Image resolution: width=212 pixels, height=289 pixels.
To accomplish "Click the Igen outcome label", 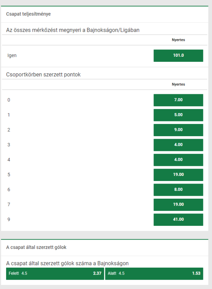I will (x=12, y=56).
